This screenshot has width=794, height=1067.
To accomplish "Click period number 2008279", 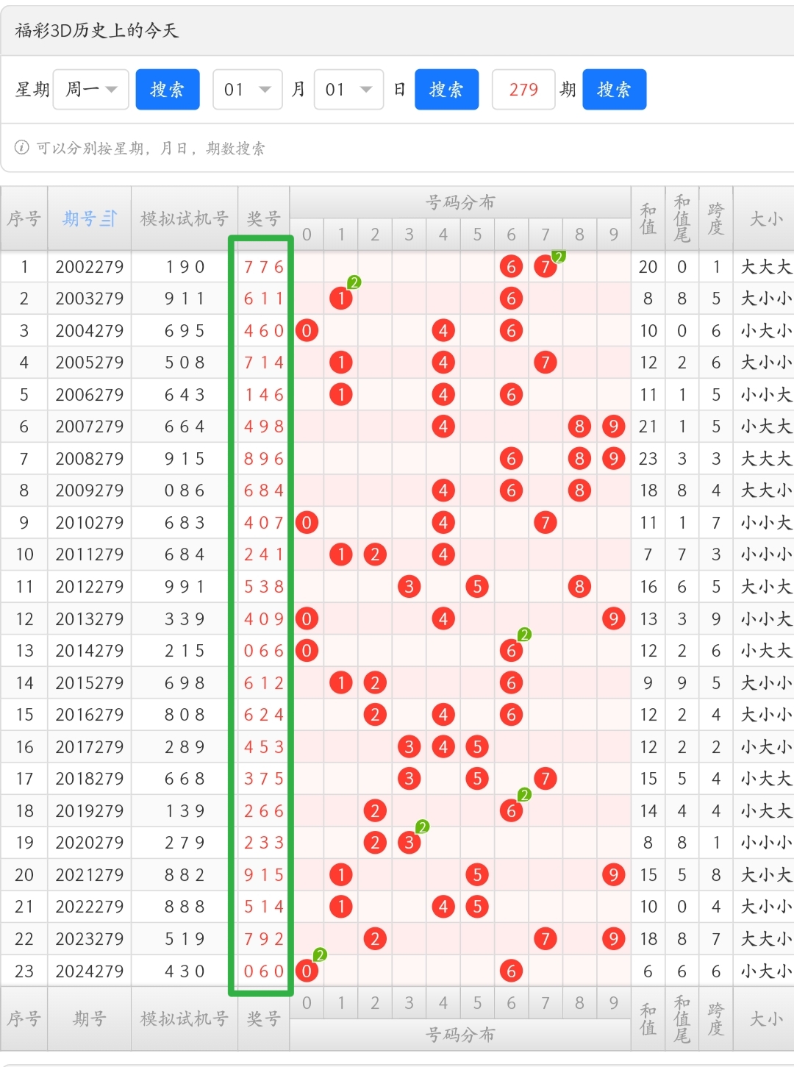I will (90, 458).
